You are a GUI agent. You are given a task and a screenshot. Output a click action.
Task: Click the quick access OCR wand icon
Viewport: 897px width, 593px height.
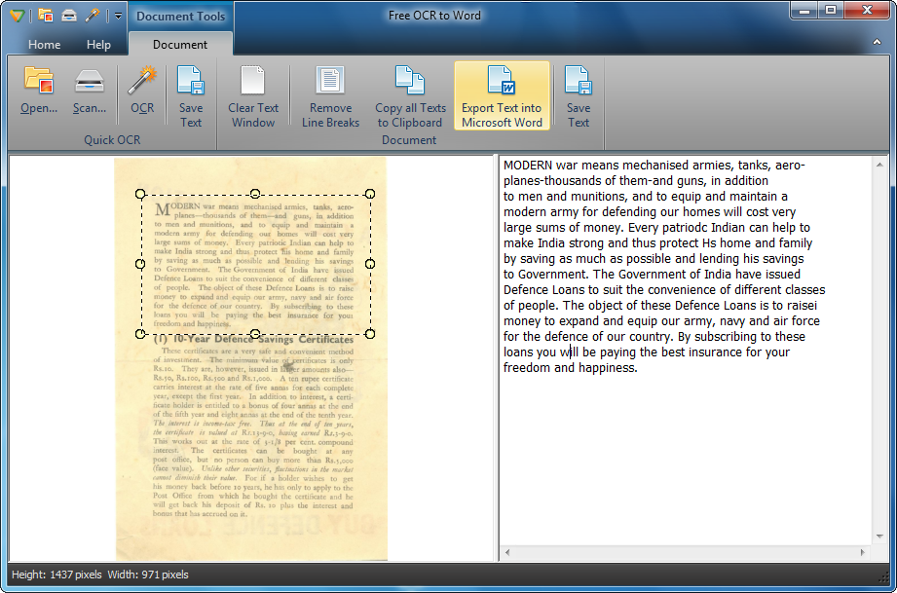pyautogui.click(x=93, y=16)
